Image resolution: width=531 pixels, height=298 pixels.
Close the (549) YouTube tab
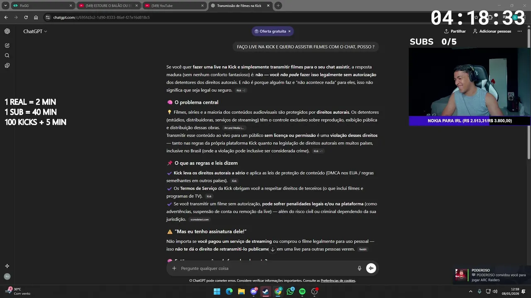pyautogui.click(x=202, y=6)
